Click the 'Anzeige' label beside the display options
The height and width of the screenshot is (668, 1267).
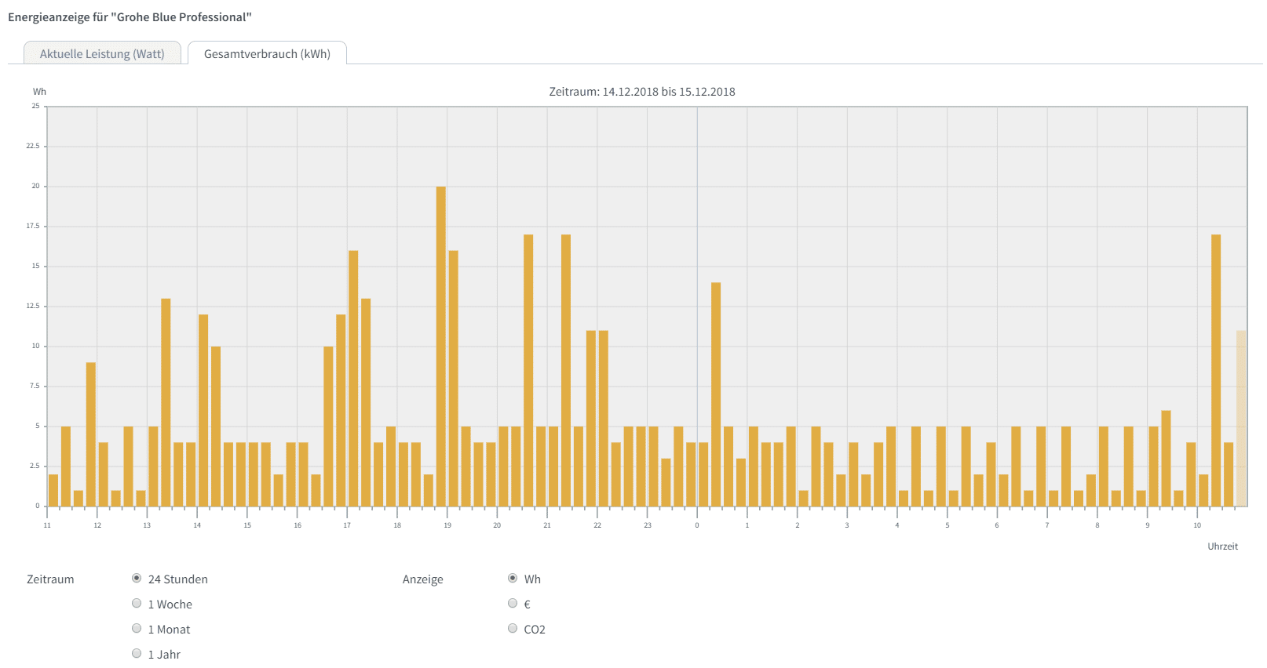(x=423, y=579)
